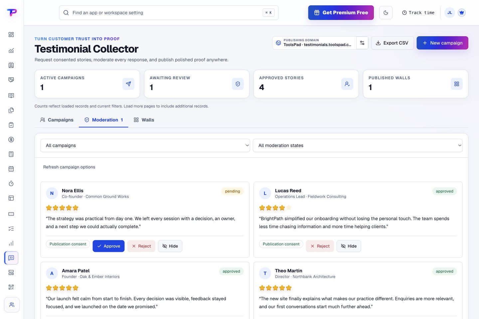Click the checklist icon in sidebar
Viewport: 479px width, 319px height.
click(x=11, y=229)
